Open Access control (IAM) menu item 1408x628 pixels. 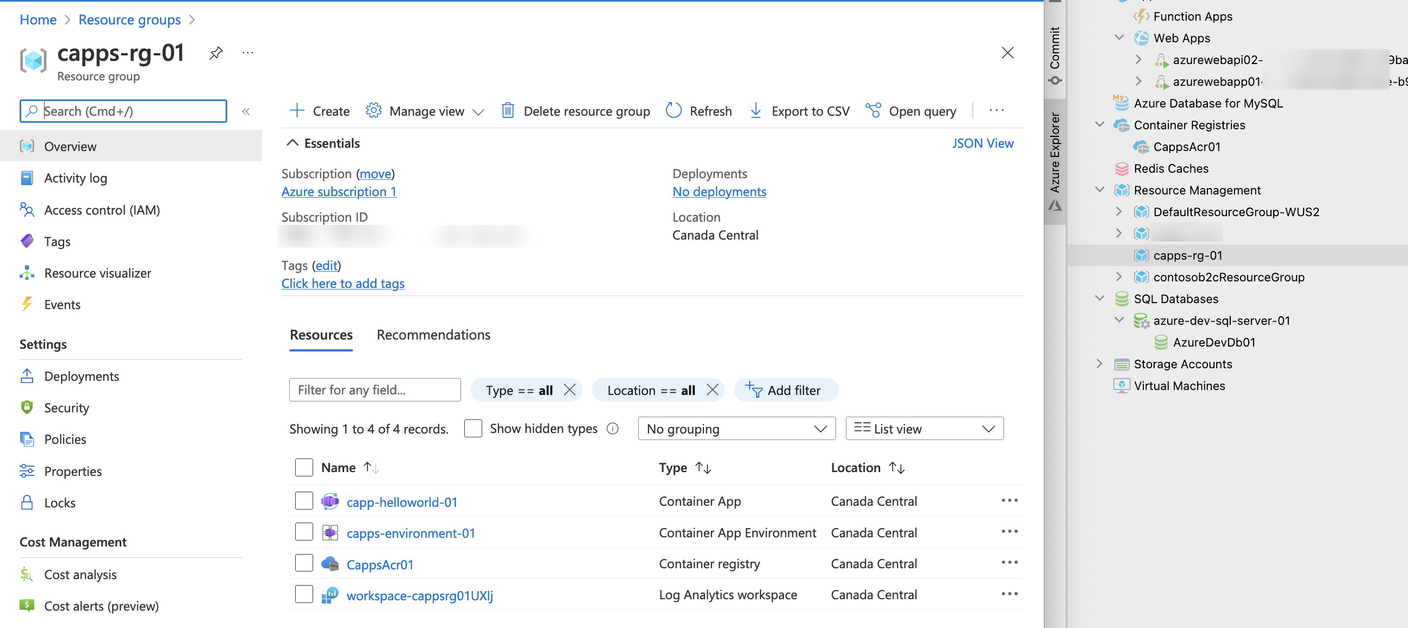point(102,210)
